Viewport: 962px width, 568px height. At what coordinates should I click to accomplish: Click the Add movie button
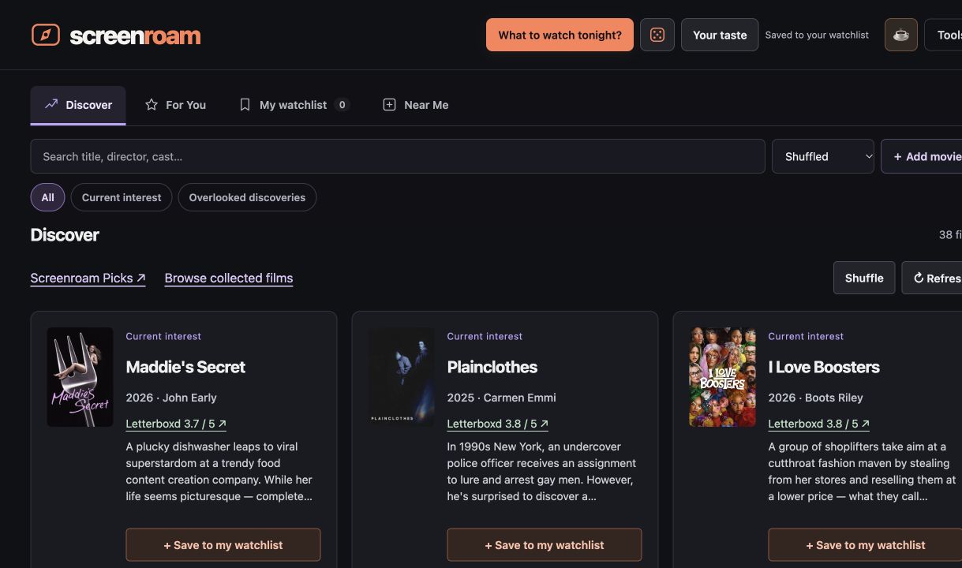point(922,156)
